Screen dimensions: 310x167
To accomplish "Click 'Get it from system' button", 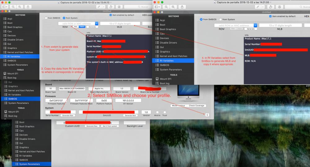I will 110,126.
